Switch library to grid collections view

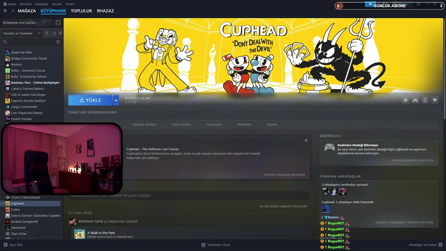58,22
